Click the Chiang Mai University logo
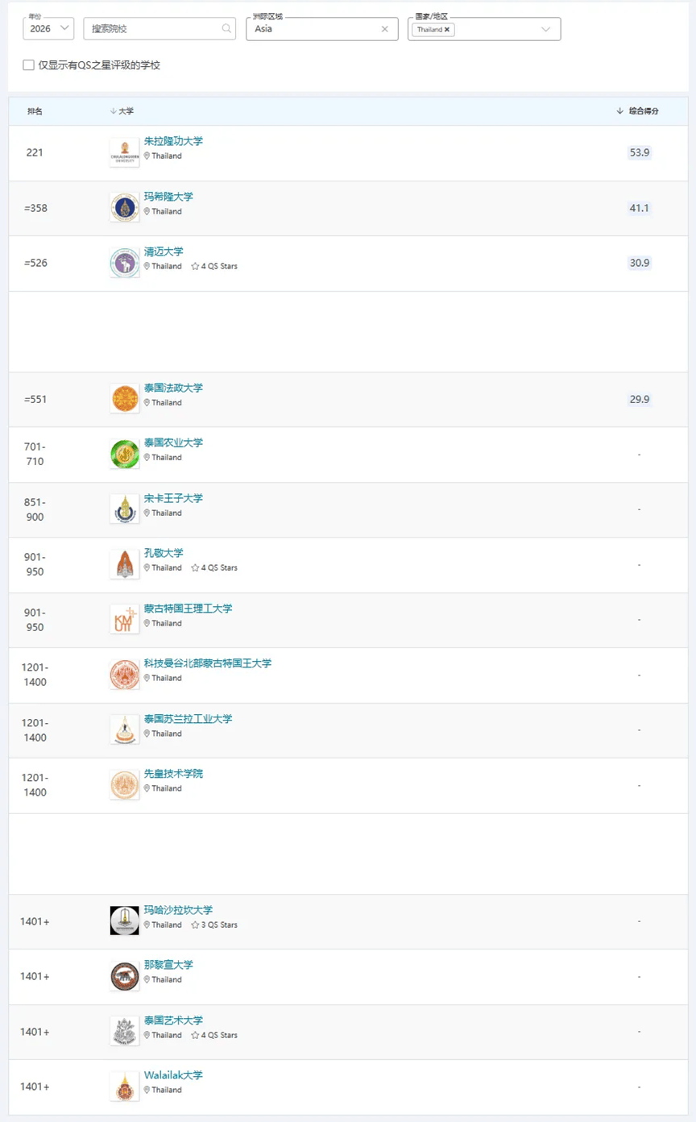Screen dimensions: 696x1122 coord(124,263)
